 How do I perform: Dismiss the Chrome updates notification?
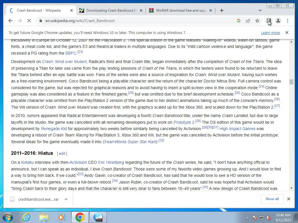[x=287, y=33]
